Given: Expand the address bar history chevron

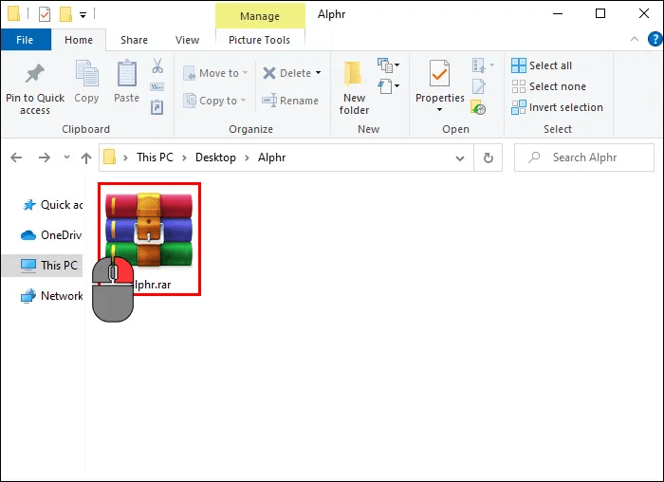Looking at the screenshot, I should click(460, 158).
